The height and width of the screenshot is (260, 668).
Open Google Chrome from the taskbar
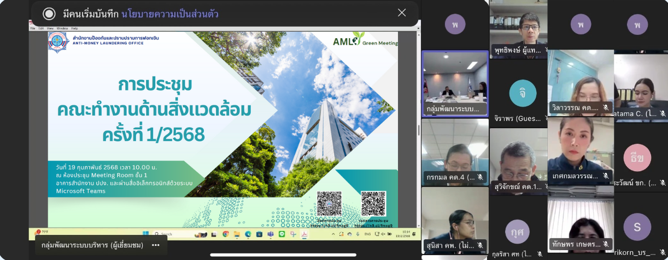pyautogui.click(x=225, y=234)
